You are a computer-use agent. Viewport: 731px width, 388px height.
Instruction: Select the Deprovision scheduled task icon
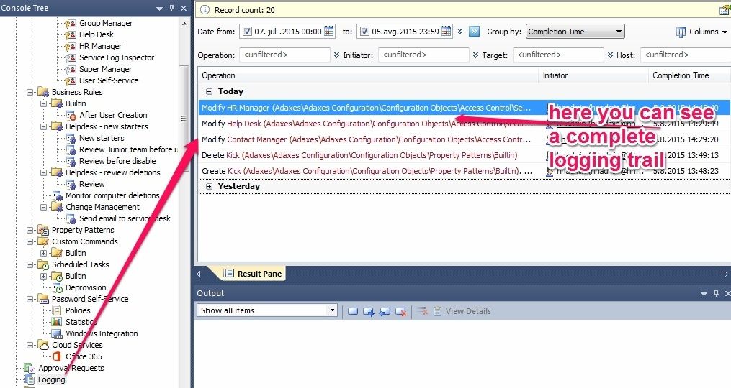point(58,288)
